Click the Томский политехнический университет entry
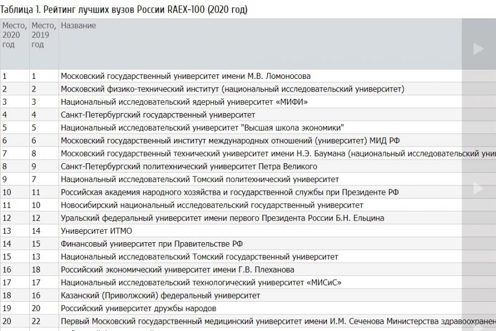This screenshot has width=496, height=331. (x=200, y=179)
